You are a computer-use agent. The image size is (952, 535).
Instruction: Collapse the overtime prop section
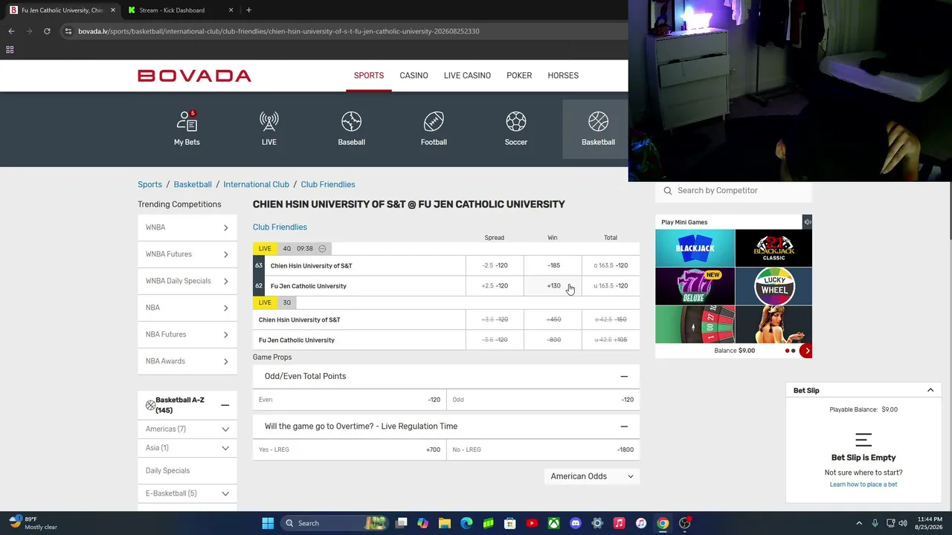[624, 427]
